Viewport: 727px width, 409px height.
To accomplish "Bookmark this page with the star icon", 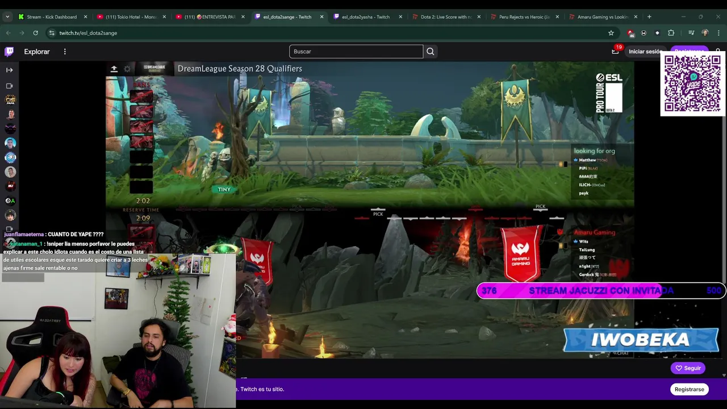I will pyautogui.click(x=611, y=33).
